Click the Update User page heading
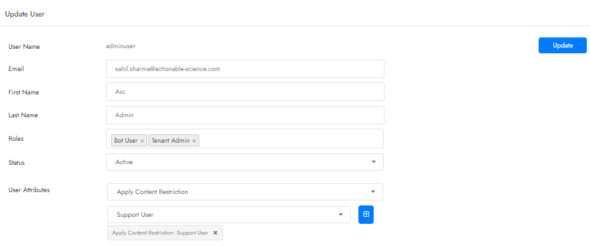Image resolution: width=590 pixels, height=246 pixels. click(25, 15)
